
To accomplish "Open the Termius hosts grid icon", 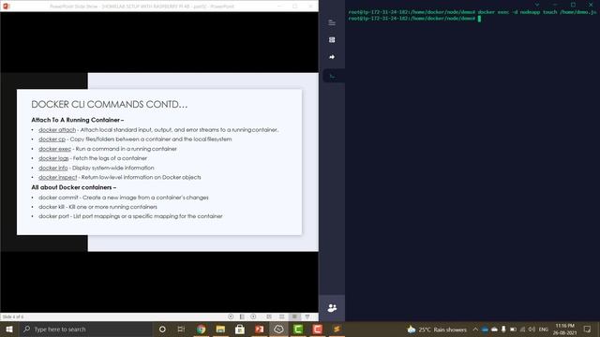I will pos(332,39).
